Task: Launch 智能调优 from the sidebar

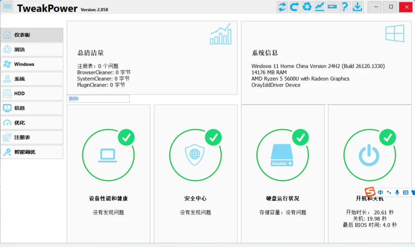Action: point(32,152)
